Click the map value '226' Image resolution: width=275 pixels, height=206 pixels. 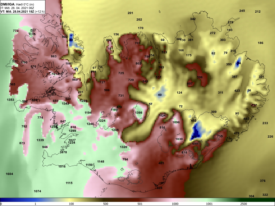tap(270, 137)
